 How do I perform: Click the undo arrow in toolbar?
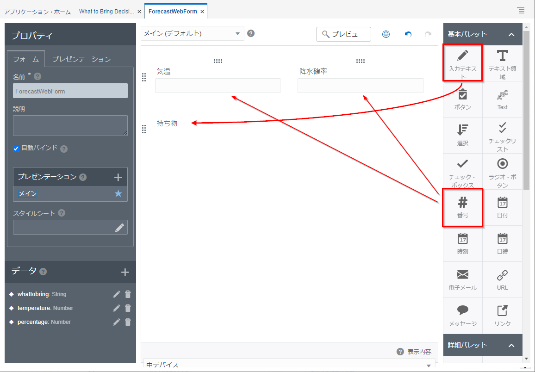(x=408, y=34)
